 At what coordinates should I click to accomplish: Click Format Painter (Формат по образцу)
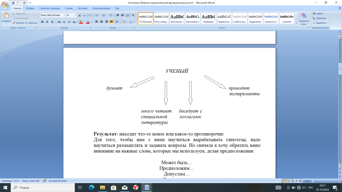point(25,23)
